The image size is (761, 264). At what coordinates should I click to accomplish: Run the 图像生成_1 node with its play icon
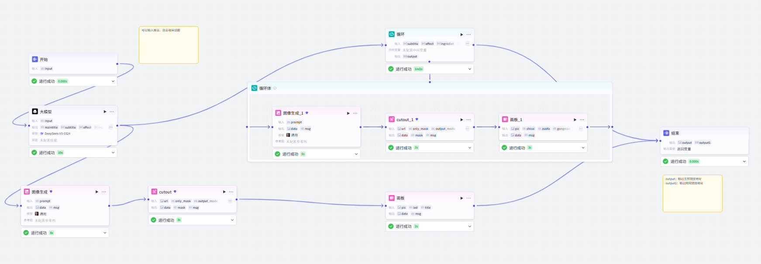[348, 113]
